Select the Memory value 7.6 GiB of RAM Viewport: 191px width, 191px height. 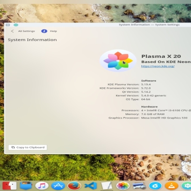point(153,114)
